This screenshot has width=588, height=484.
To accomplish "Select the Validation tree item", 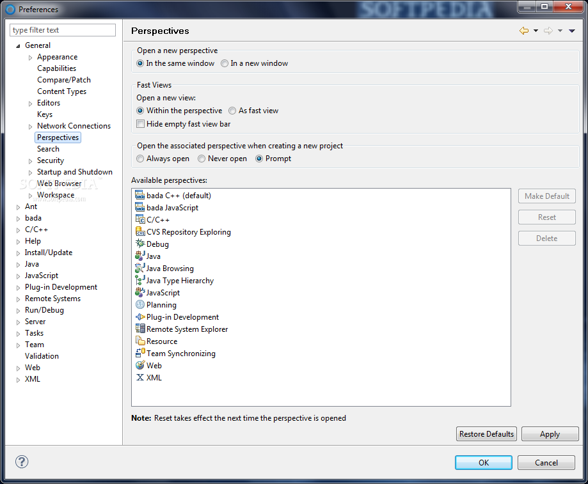I will coord(42,356).
